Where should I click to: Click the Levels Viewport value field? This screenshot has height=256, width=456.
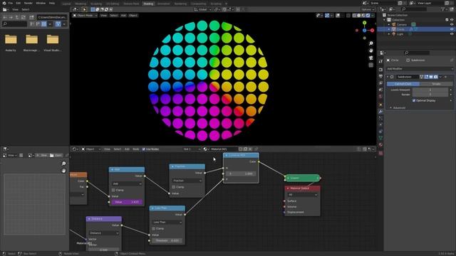coord(430,90)
